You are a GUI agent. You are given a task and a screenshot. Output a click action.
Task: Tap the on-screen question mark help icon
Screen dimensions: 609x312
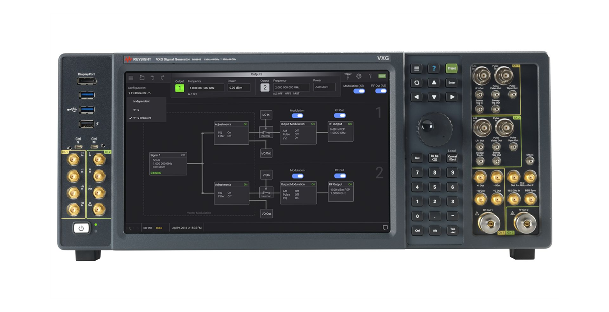[370, 76]
